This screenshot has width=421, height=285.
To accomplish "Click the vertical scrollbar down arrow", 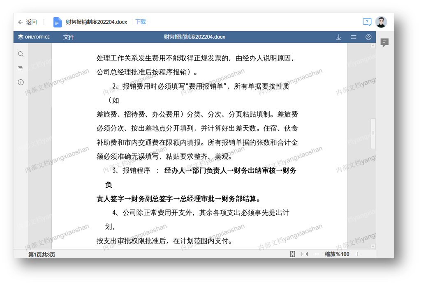I will pos(373,246).
